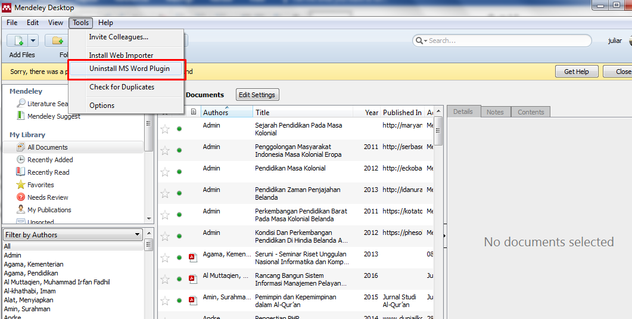Switch to the Details tab
This screenshot has height=319, width=632.
[463, 112]
